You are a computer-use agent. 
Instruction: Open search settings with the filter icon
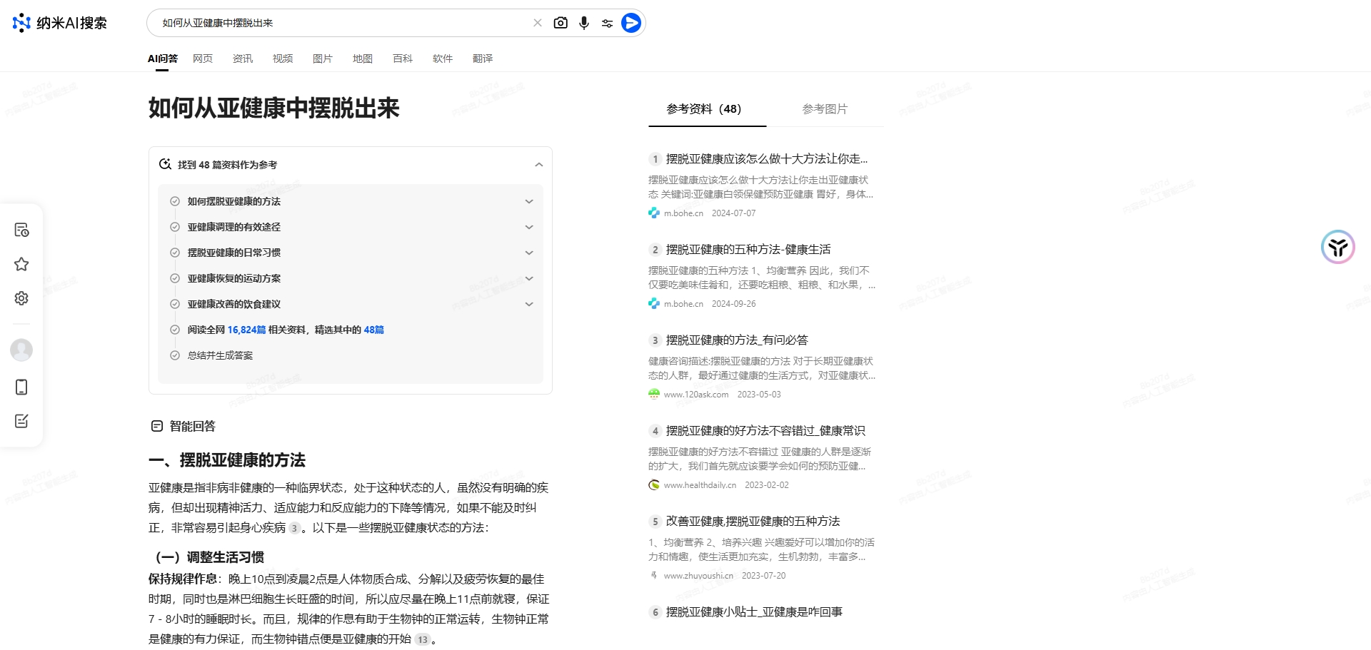607,22
